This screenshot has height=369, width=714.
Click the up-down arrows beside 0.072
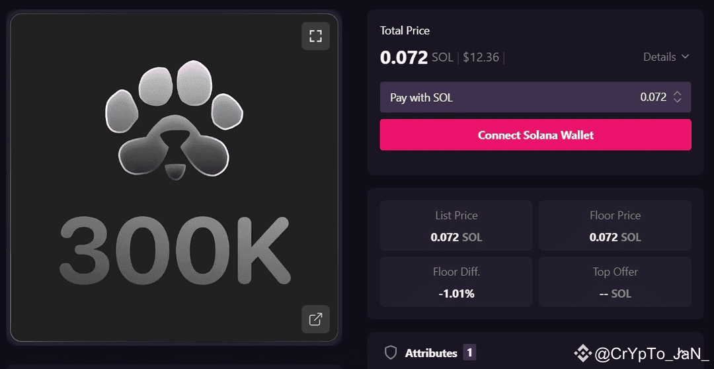click(677, 97)
